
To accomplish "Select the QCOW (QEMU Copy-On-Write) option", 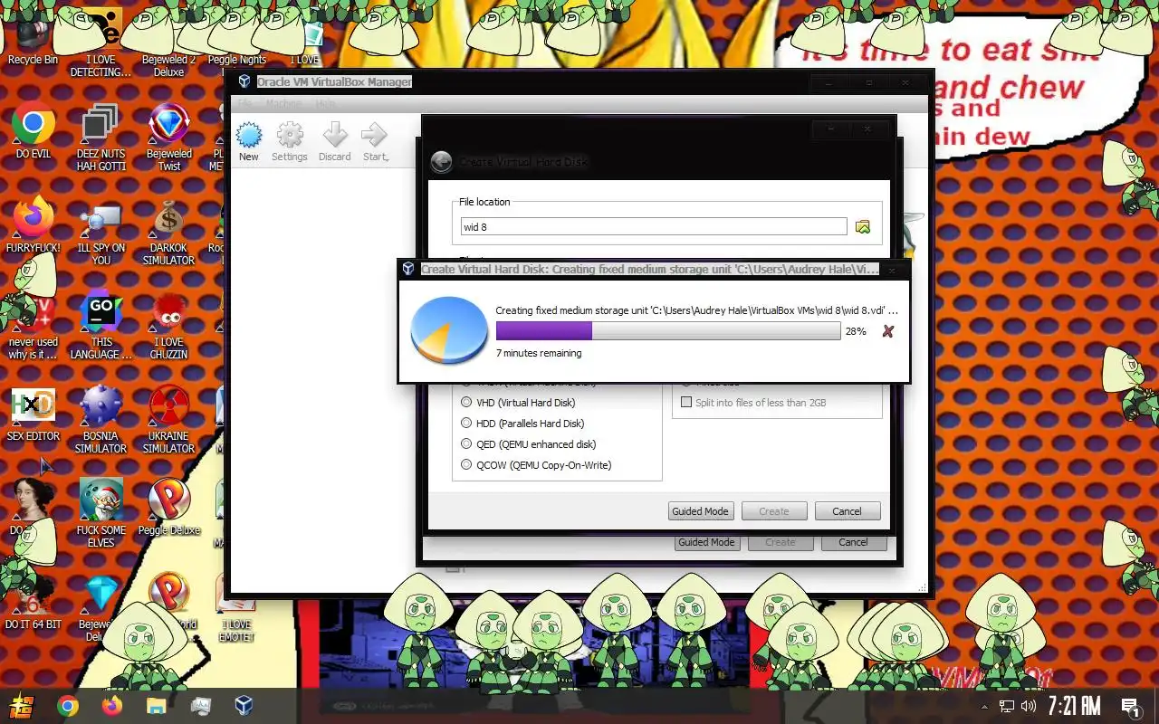I will [x=536, y=465].
